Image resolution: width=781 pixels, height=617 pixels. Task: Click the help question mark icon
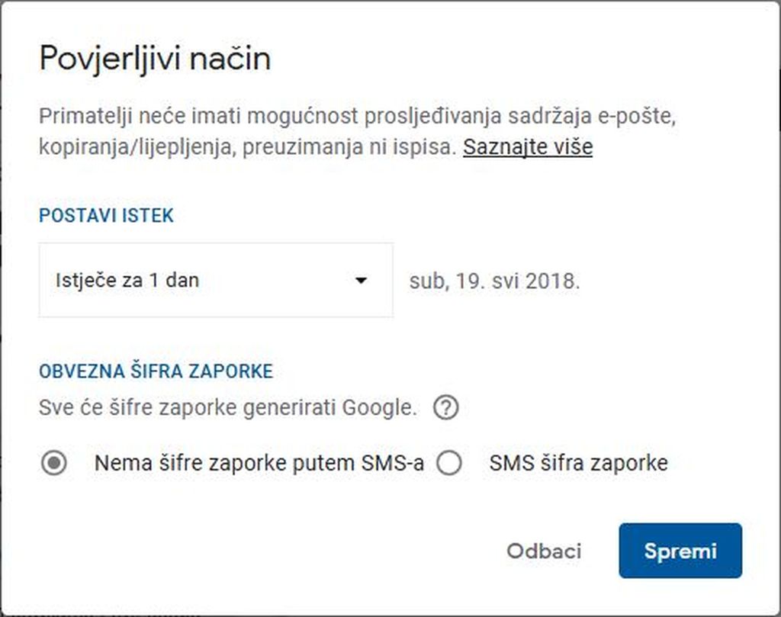pyautogui.click(x=445, y=409)
